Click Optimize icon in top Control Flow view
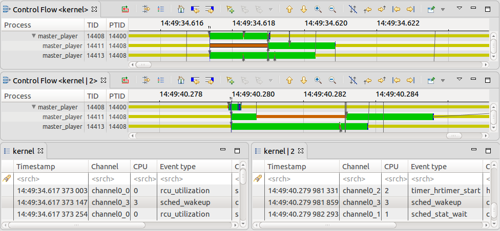 (126, 9)
